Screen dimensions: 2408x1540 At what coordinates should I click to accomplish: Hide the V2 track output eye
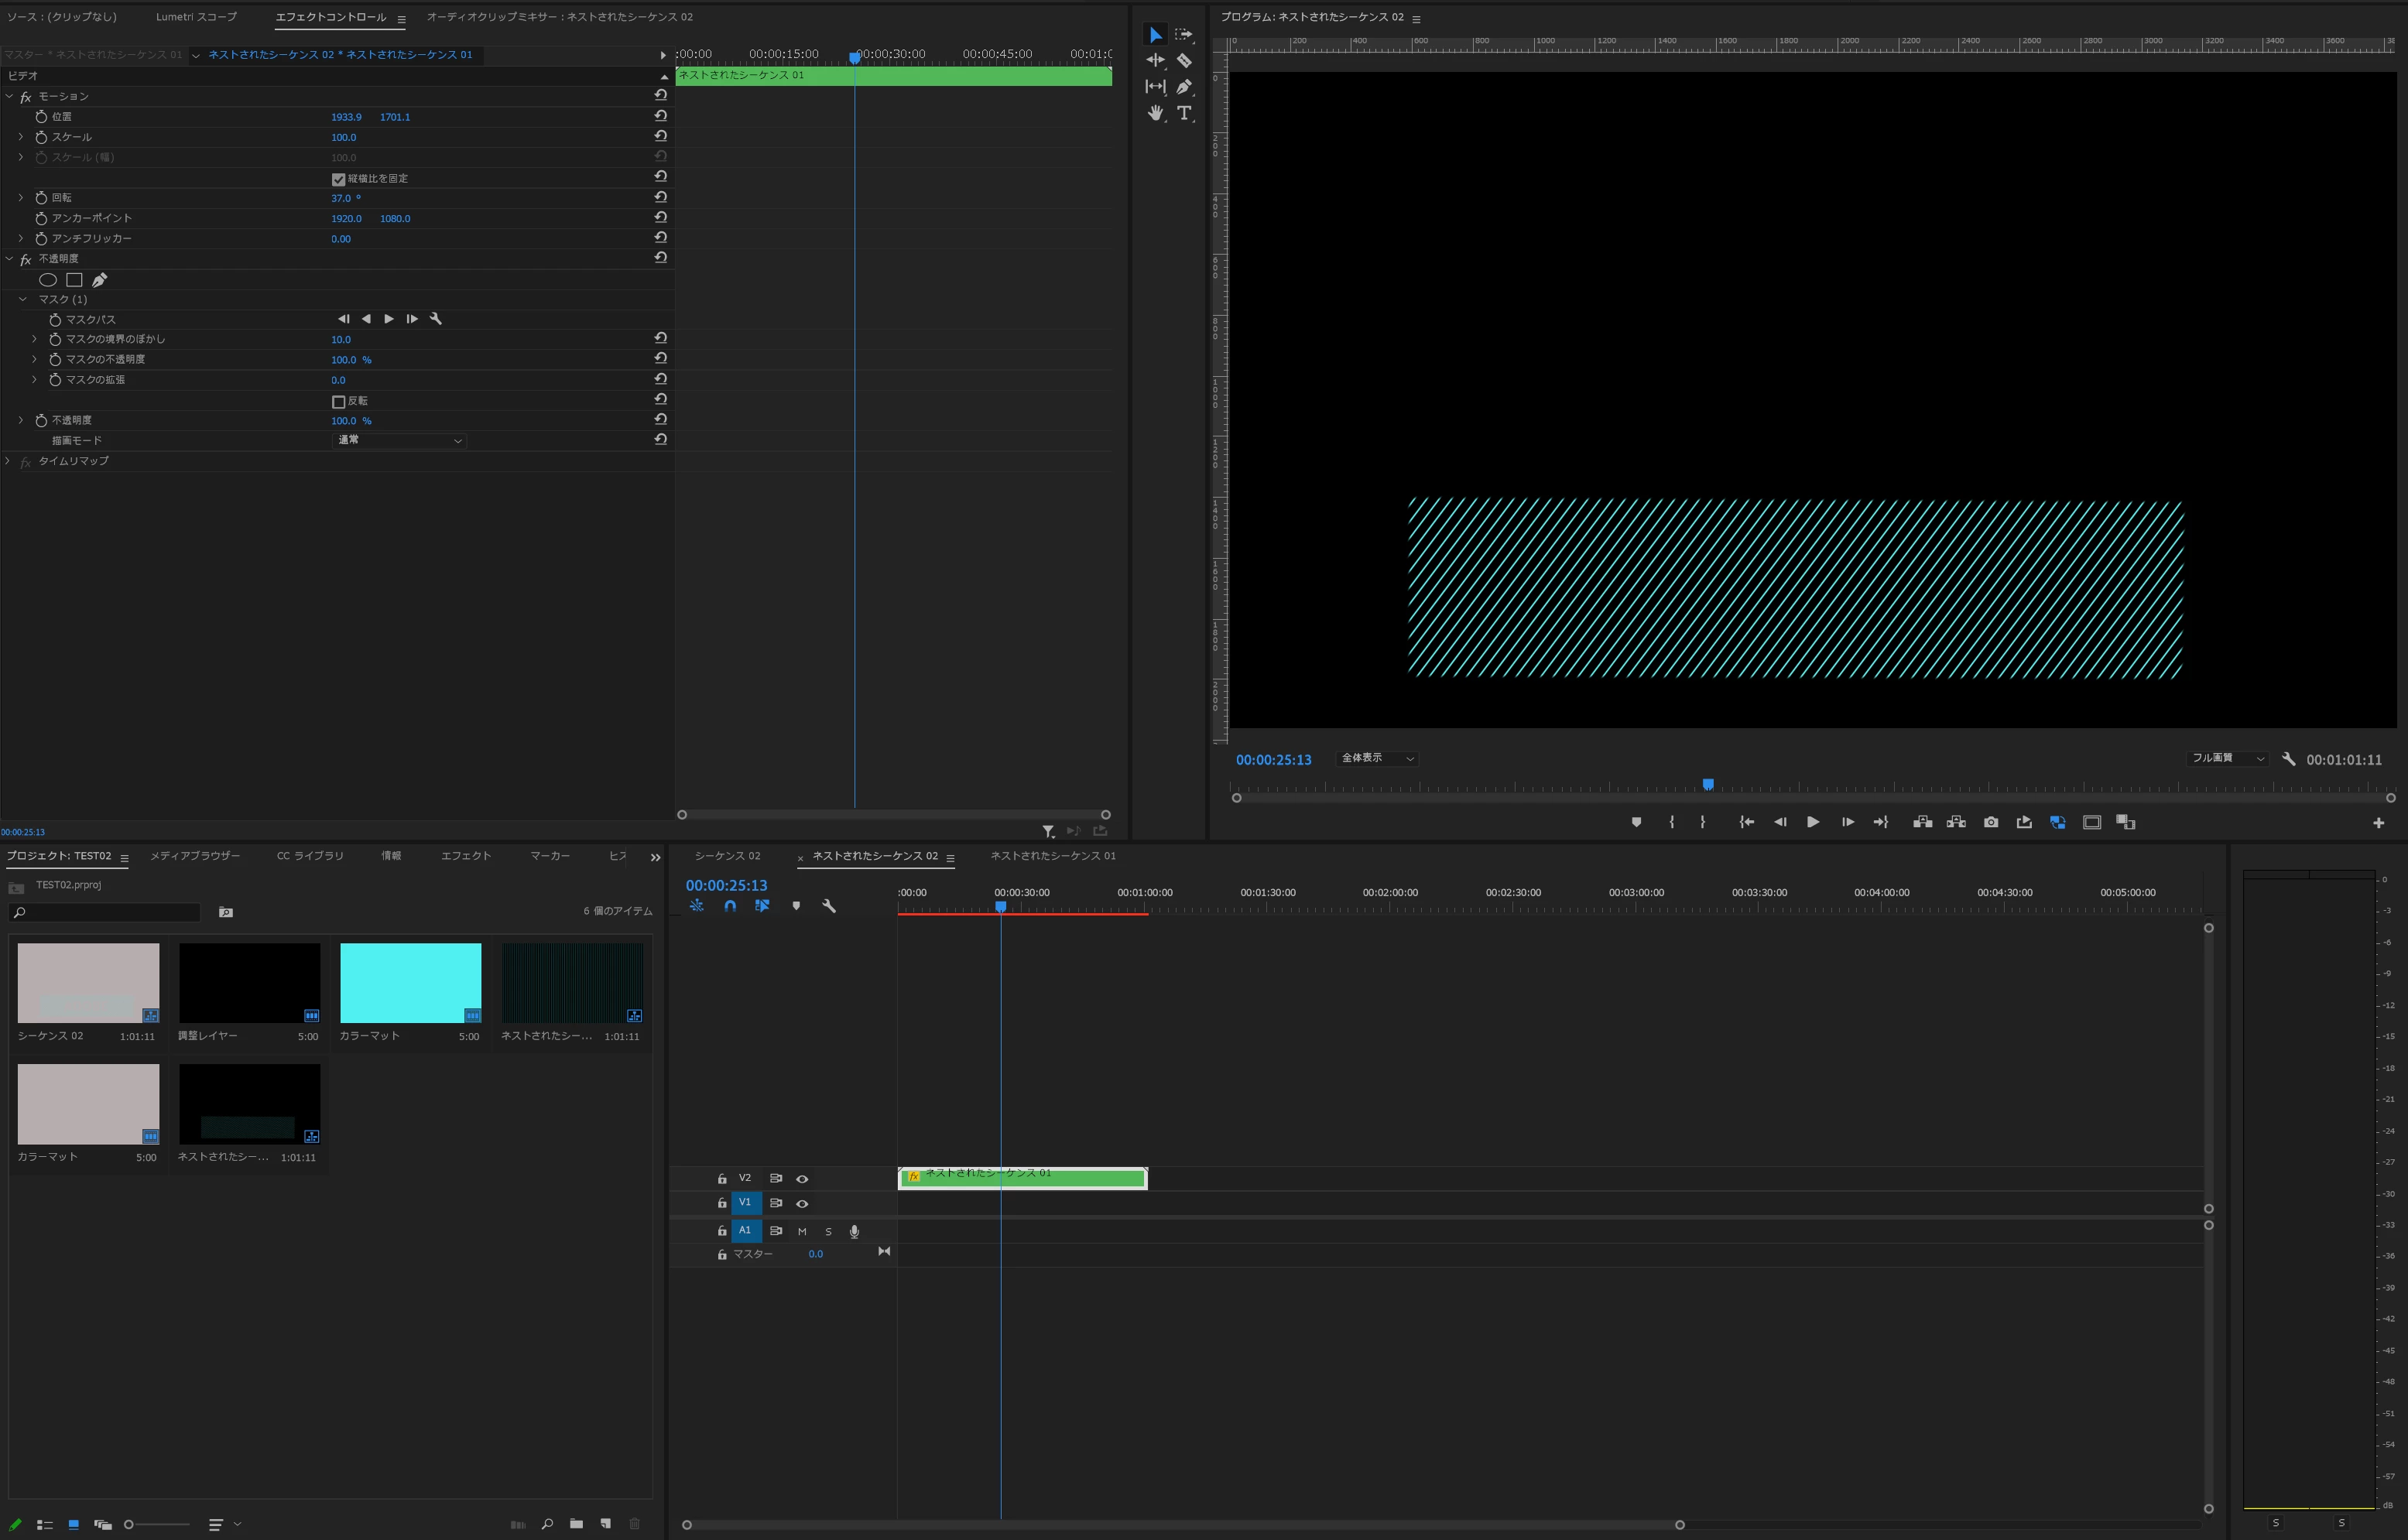tap(802, 1179)
